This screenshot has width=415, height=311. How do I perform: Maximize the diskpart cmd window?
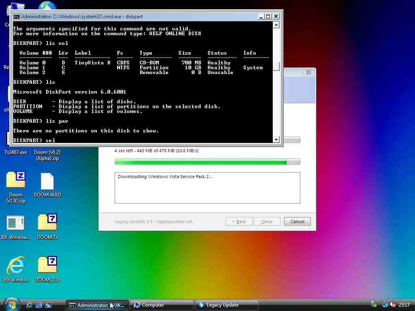[268, 16]
